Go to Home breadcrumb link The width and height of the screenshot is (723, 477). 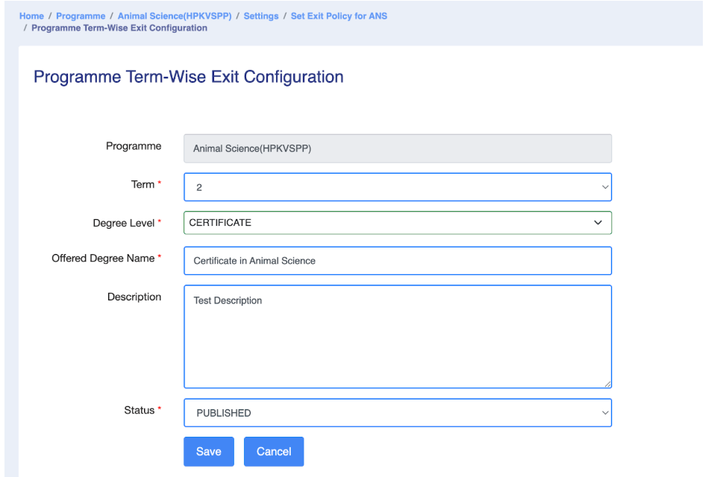(x=31, y=16)
